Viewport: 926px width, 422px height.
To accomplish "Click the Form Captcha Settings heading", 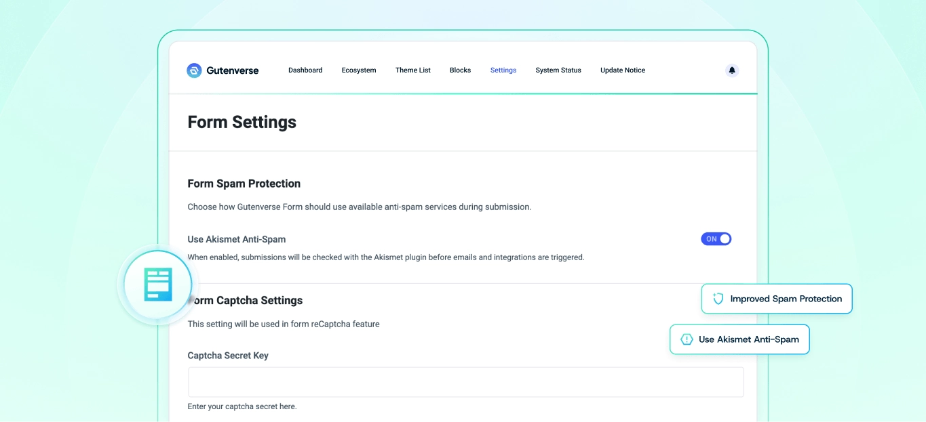I will pos(245,301).
